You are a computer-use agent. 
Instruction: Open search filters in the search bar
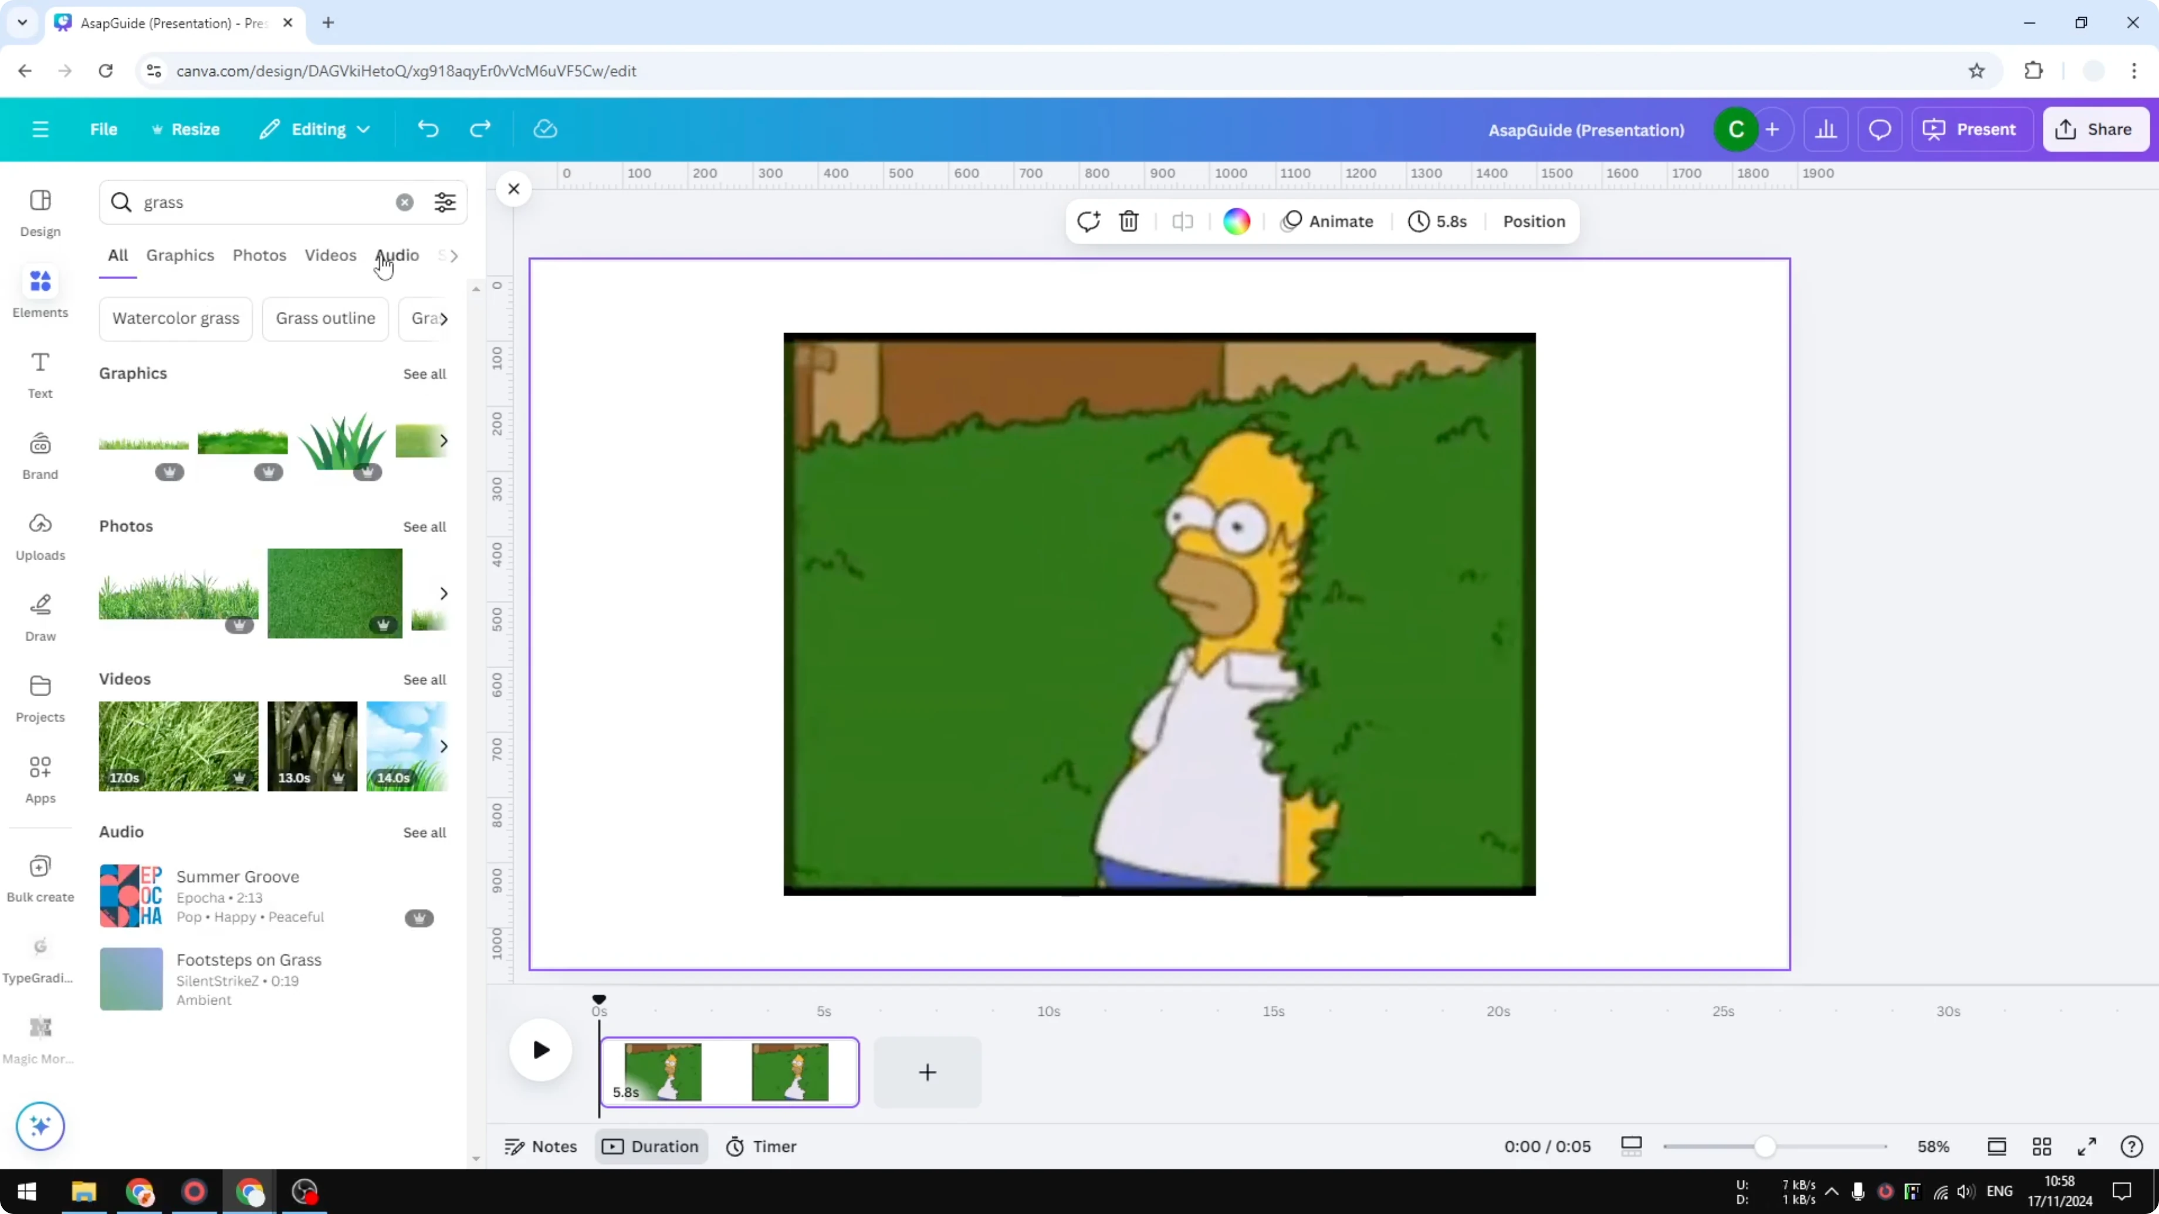coord(445,202)
